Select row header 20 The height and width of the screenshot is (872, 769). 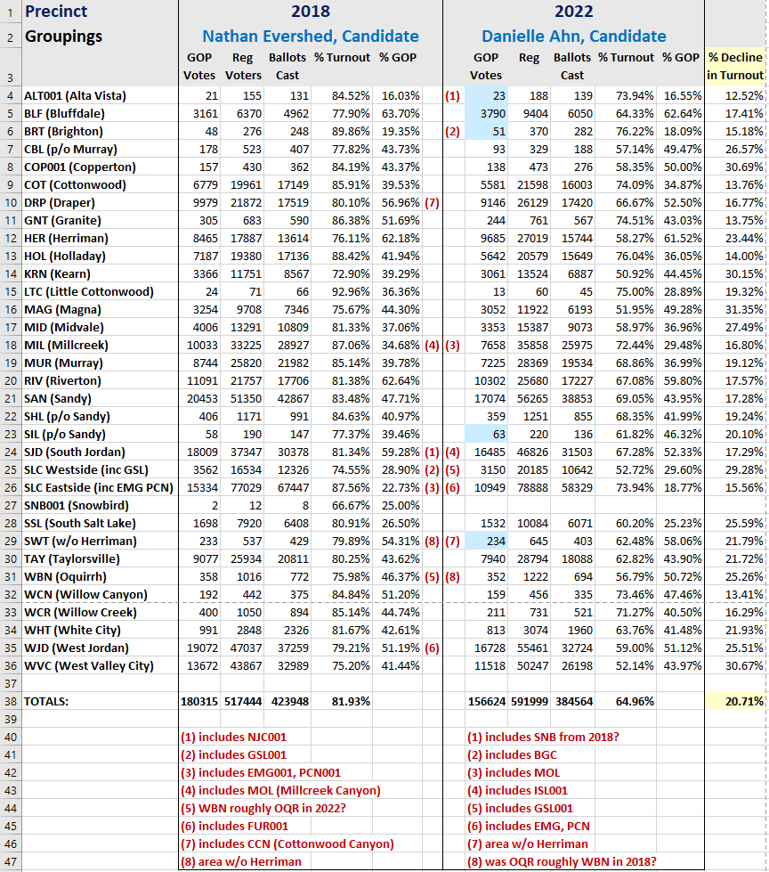coord(10,380)
